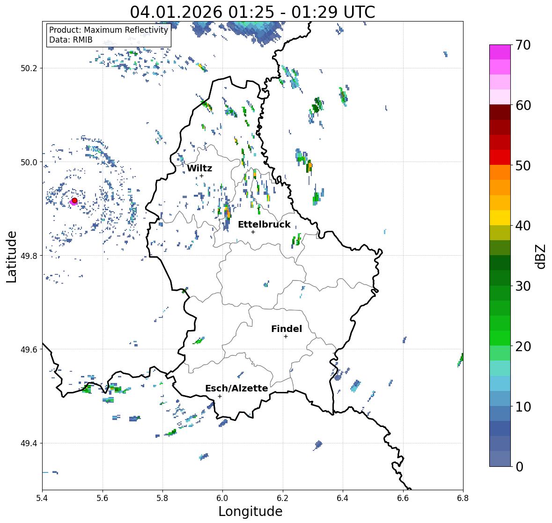This screenshot has width=552, height=523.
Task: Click the 6.4 longitude tick label
Action: (343, 498)
